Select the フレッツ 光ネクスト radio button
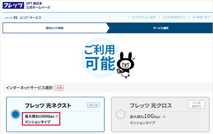The height and width of the screenshot is (134, 213). 16,114
